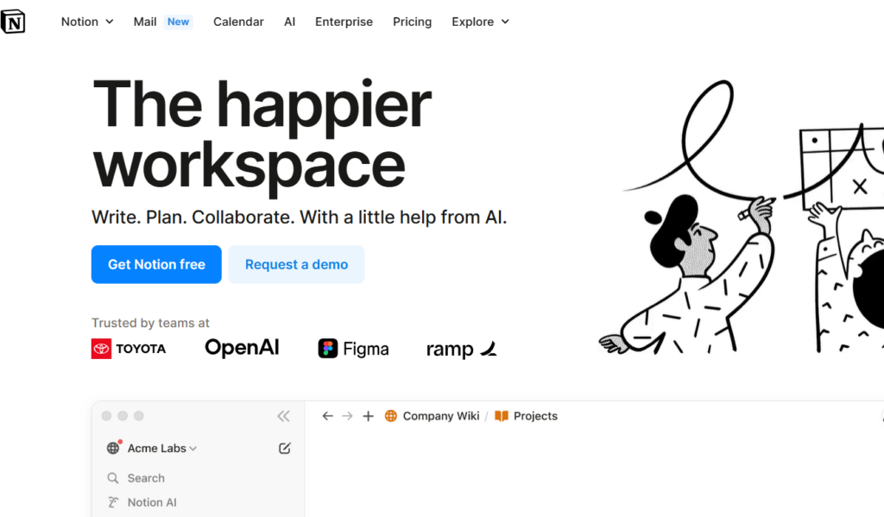Click the forward arrow in mockup
Viewport: 884px width, 517px height.
pyautogui.click(x=347, y=416)
